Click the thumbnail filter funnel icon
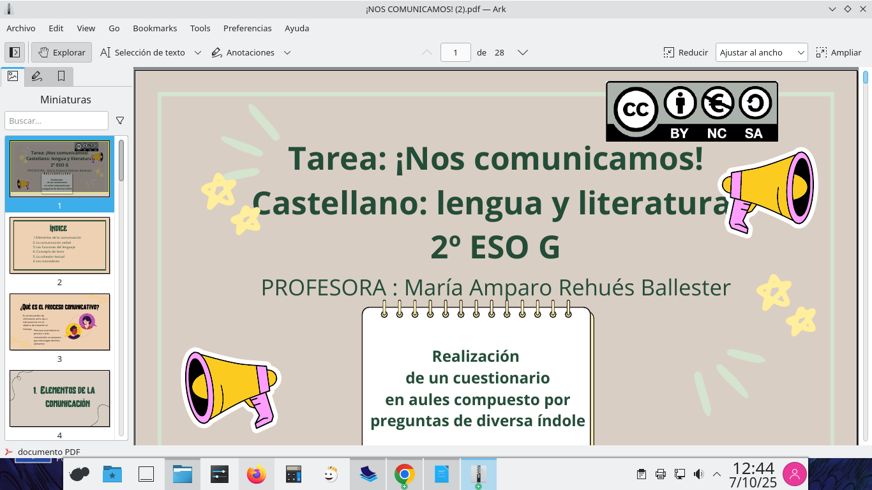 pyautogui.click(x=120, y=121)
